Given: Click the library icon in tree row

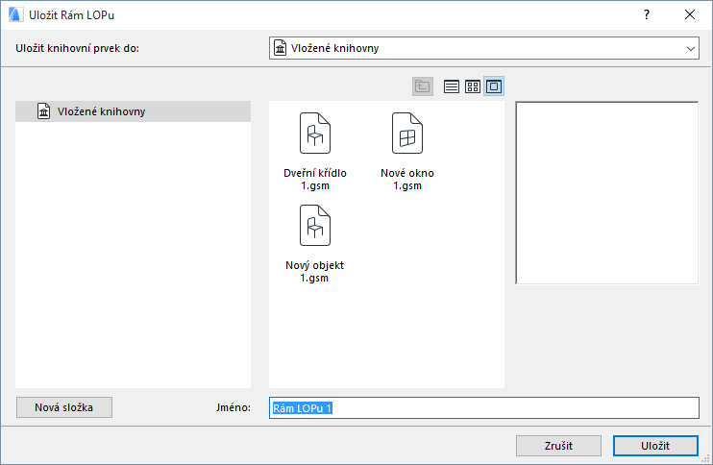Looking at the screenshot, I should pos(43,111).
